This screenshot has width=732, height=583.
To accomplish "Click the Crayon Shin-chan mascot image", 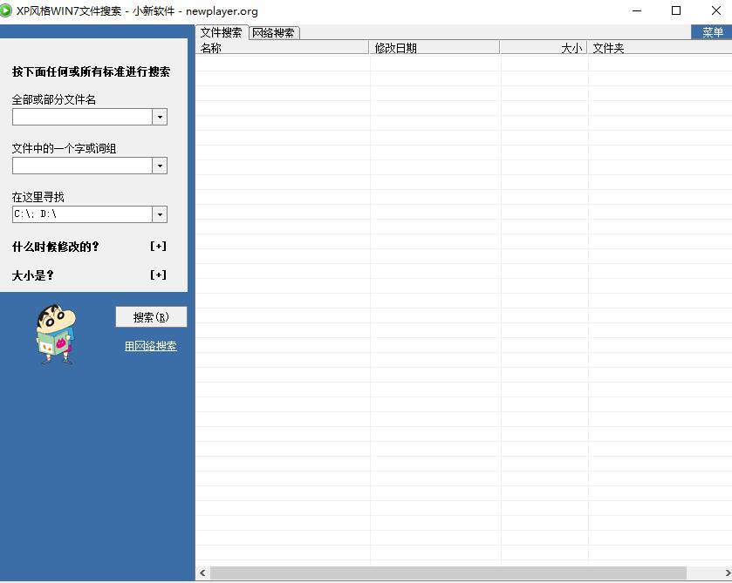I will pyautogui.click(x=56, y=334).
